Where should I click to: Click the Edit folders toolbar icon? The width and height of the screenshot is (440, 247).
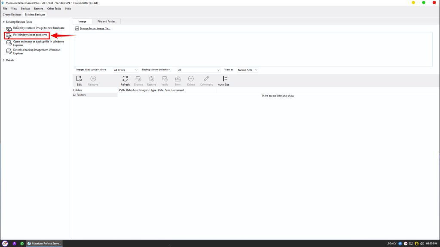79,79
